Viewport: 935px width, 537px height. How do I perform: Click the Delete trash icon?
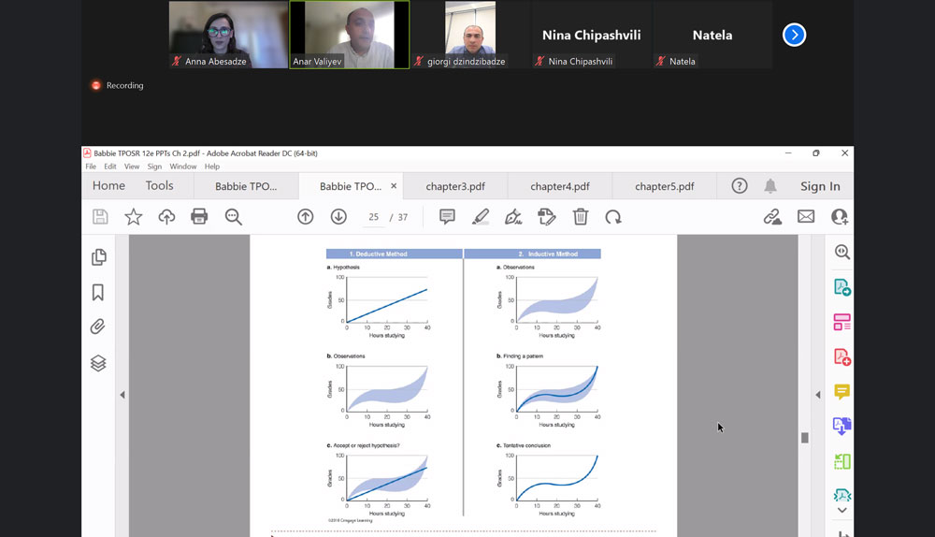580,217
